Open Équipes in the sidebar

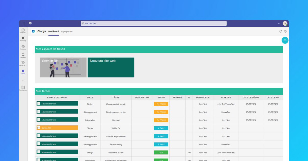point(23,47)
